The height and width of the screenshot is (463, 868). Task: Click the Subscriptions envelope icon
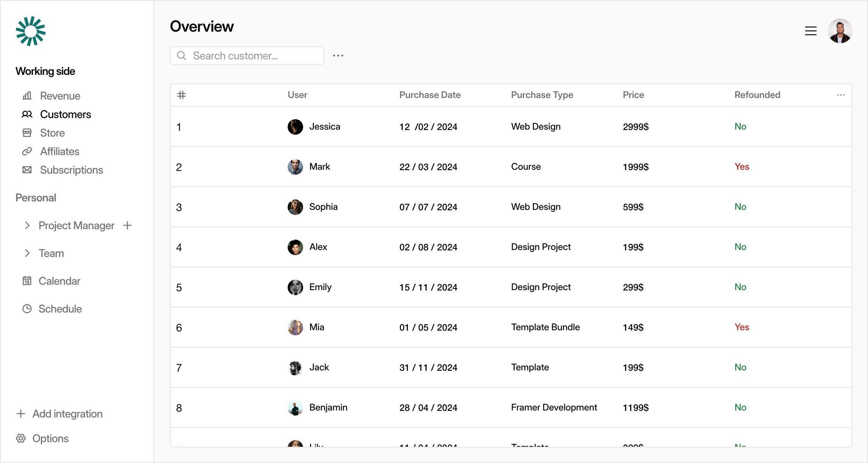click(x=27, y=170)
